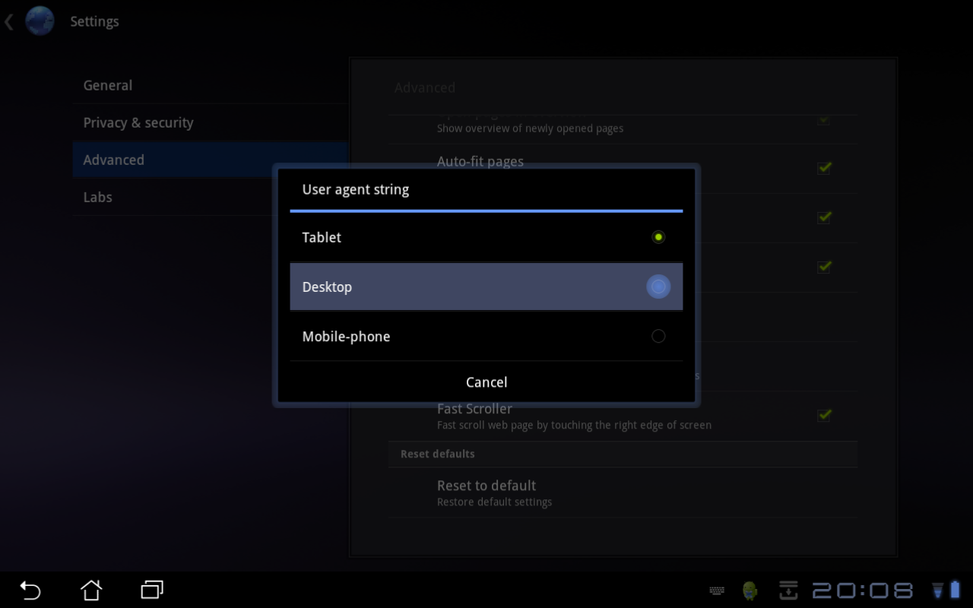Toggle the Auto-fit pages checkbox
The image size is (973, 608).
(x=824, y=167)
